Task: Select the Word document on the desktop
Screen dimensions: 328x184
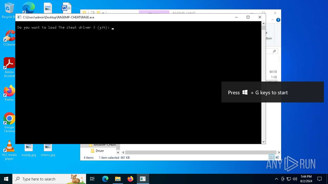Action: pos(66,8)
